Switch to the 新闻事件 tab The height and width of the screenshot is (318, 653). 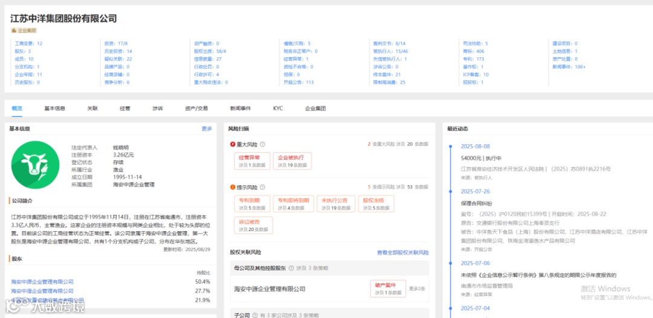(x=241, y=108)
